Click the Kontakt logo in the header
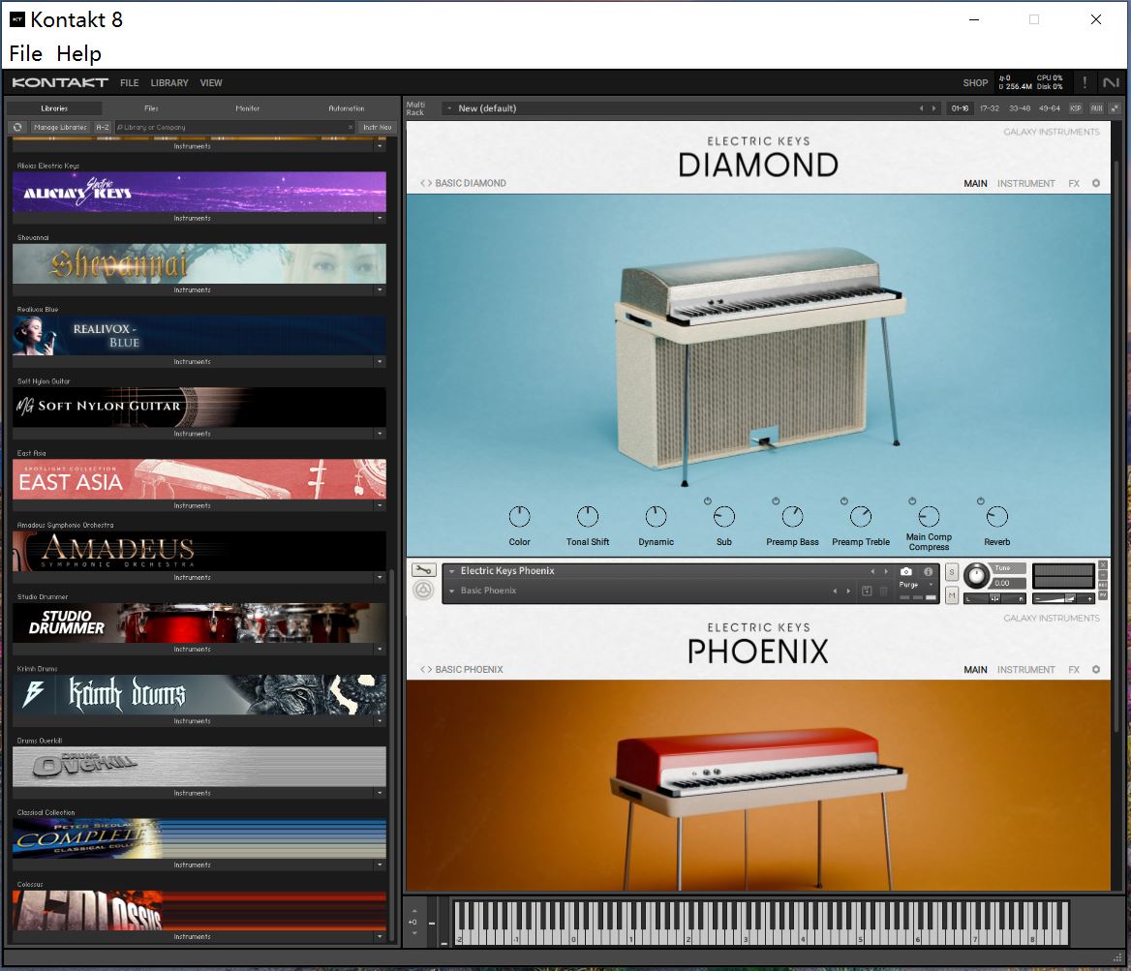Viewport: 1131px width, 971px height. click(x=60, y=82)
